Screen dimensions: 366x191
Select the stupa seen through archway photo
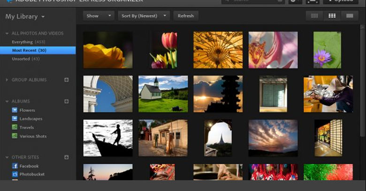[x=218, y=138]
